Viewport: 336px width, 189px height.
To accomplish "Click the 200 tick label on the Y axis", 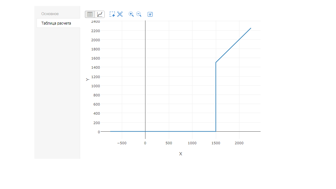I will 96,123.
